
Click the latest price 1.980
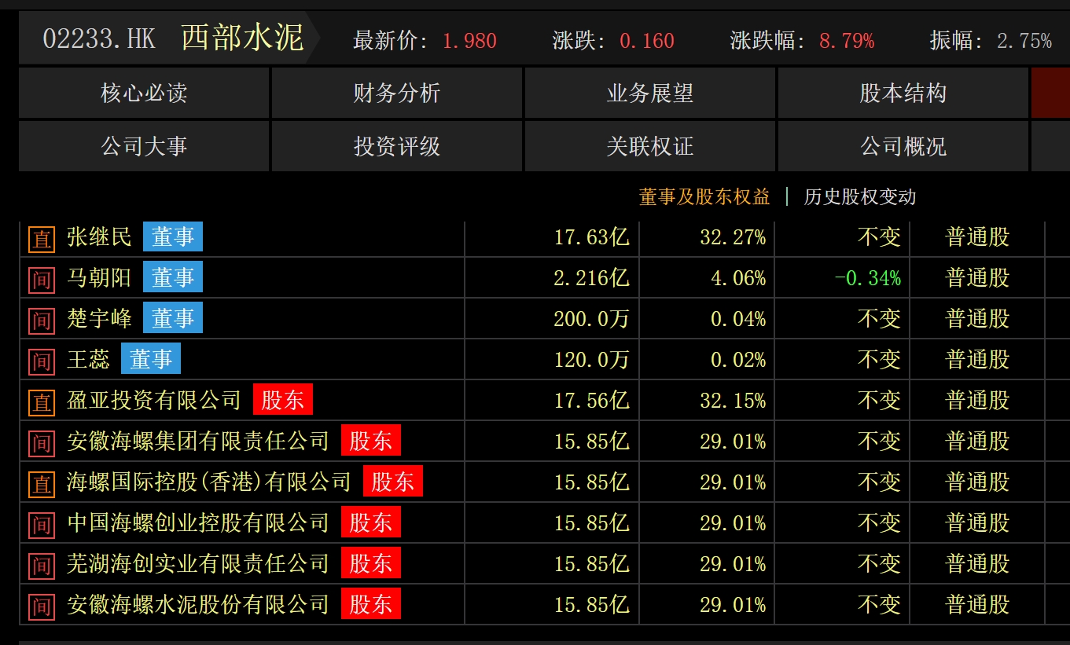469,41
